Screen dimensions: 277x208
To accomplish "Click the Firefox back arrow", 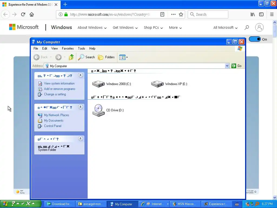I will coord(5,14).
